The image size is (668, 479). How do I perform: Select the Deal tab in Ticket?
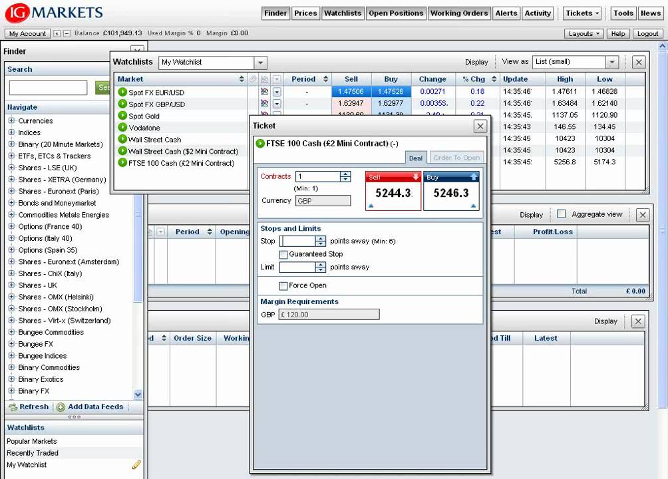415,158
